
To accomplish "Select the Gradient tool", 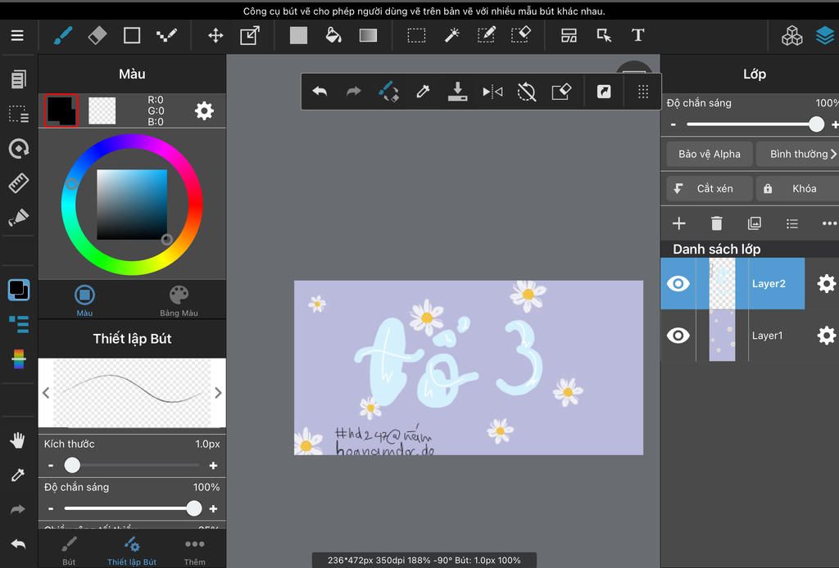I will tap(368, 35).
